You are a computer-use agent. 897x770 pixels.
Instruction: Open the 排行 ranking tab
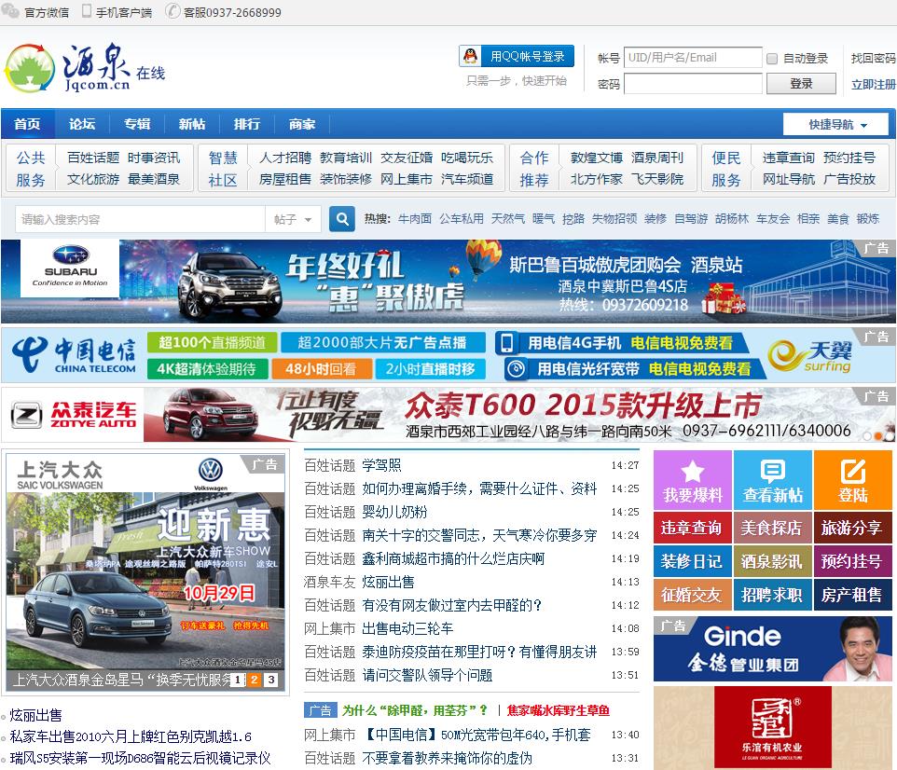(247, 124)
